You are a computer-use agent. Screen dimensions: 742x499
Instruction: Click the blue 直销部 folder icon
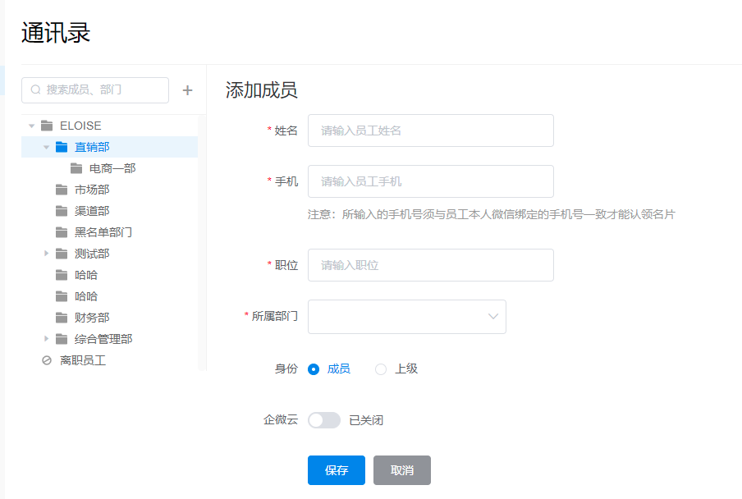(x=62, y=147)
